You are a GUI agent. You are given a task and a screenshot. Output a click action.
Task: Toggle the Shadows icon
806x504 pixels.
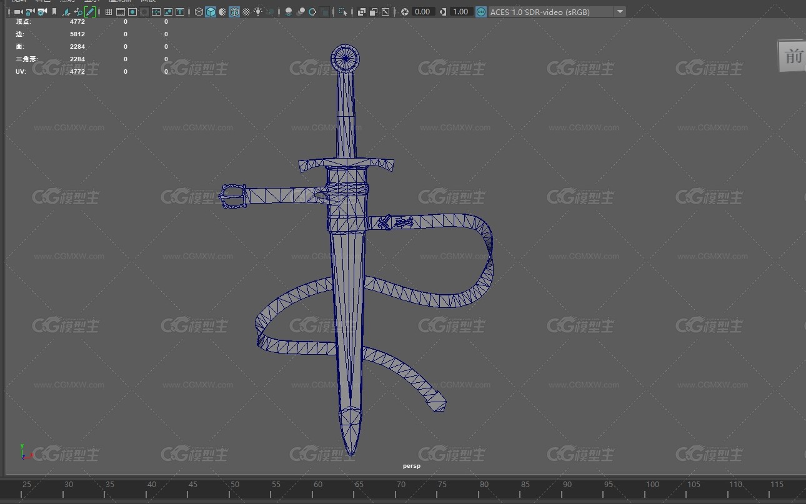click(271, 12)
